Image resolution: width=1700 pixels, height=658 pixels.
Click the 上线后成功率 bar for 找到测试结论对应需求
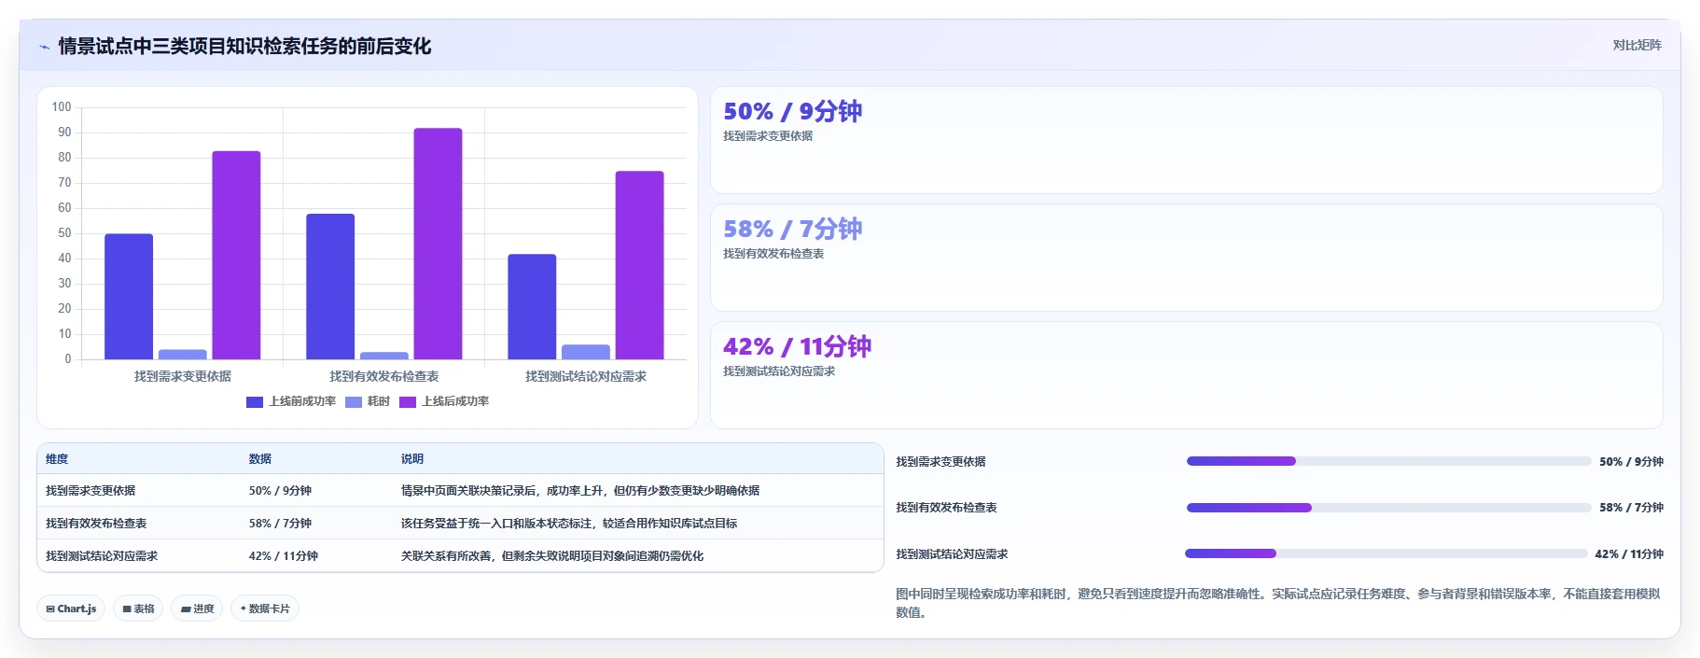(639, 265)
